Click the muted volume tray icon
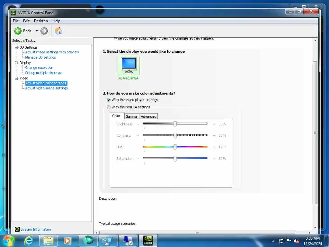This screenshot has width=329, height=247. click(297, 241)
